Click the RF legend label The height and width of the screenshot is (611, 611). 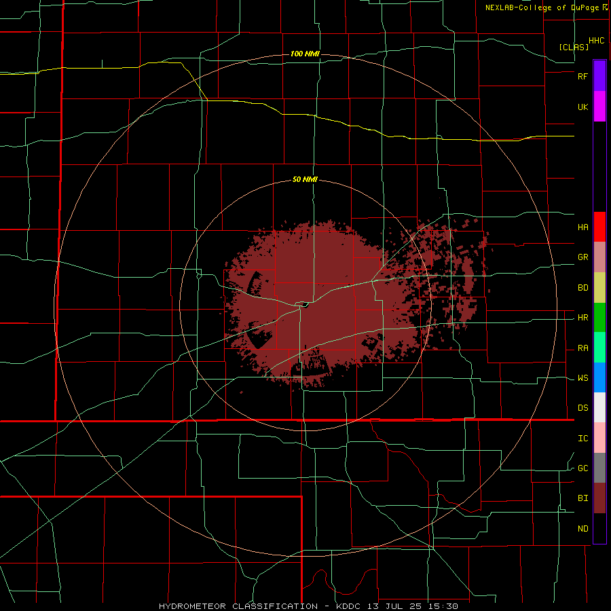pos(582,76)
